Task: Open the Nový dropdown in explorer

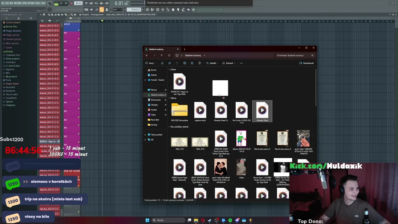Action: tap(150, 63)
